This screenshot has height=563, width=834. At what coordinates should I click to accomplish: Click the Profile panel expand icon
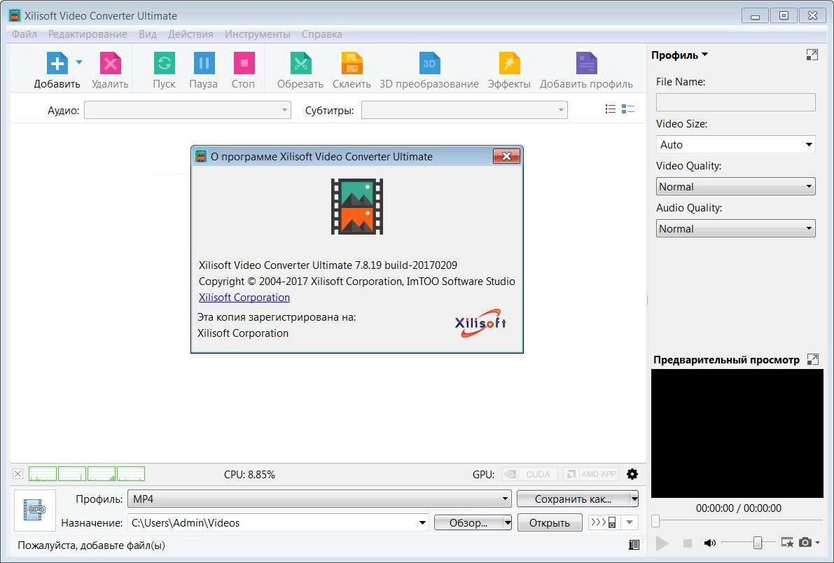click(x=812, y=55)
